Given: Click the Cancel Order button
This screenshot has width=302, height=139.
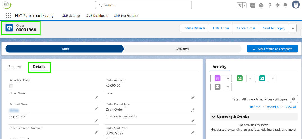Looking at the screenshot, I should point(246,28).
